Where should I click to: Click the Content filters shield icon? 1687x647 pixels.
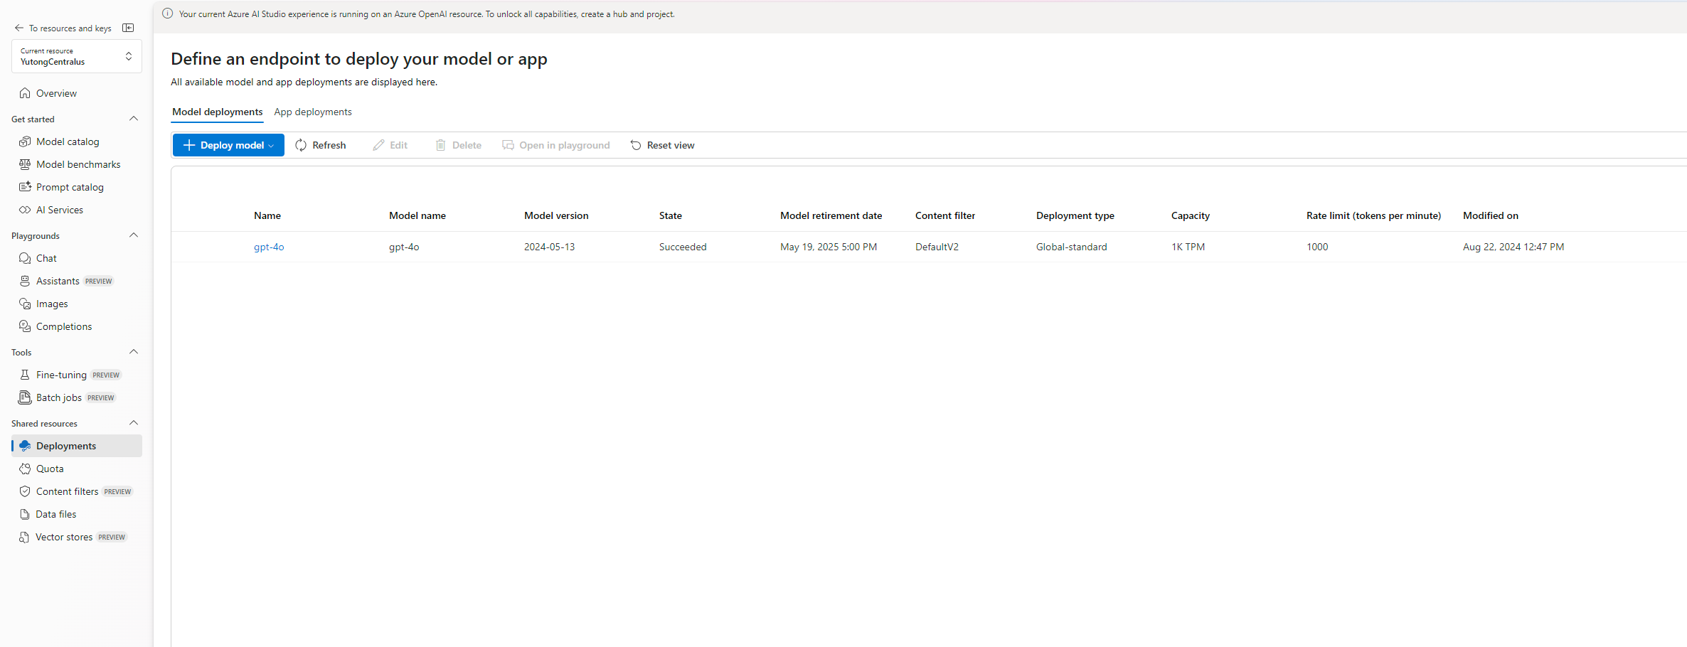[x=25, y=491]
